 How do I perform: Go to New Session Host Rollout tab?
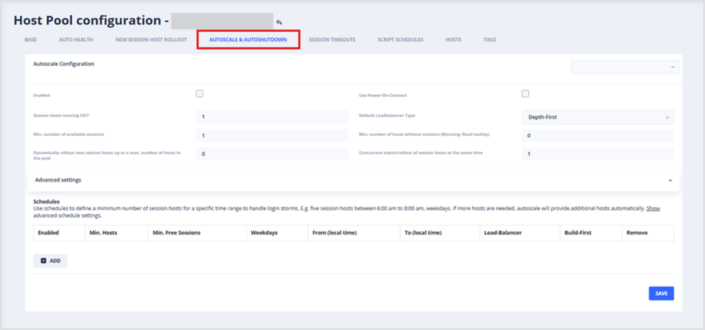151,40
